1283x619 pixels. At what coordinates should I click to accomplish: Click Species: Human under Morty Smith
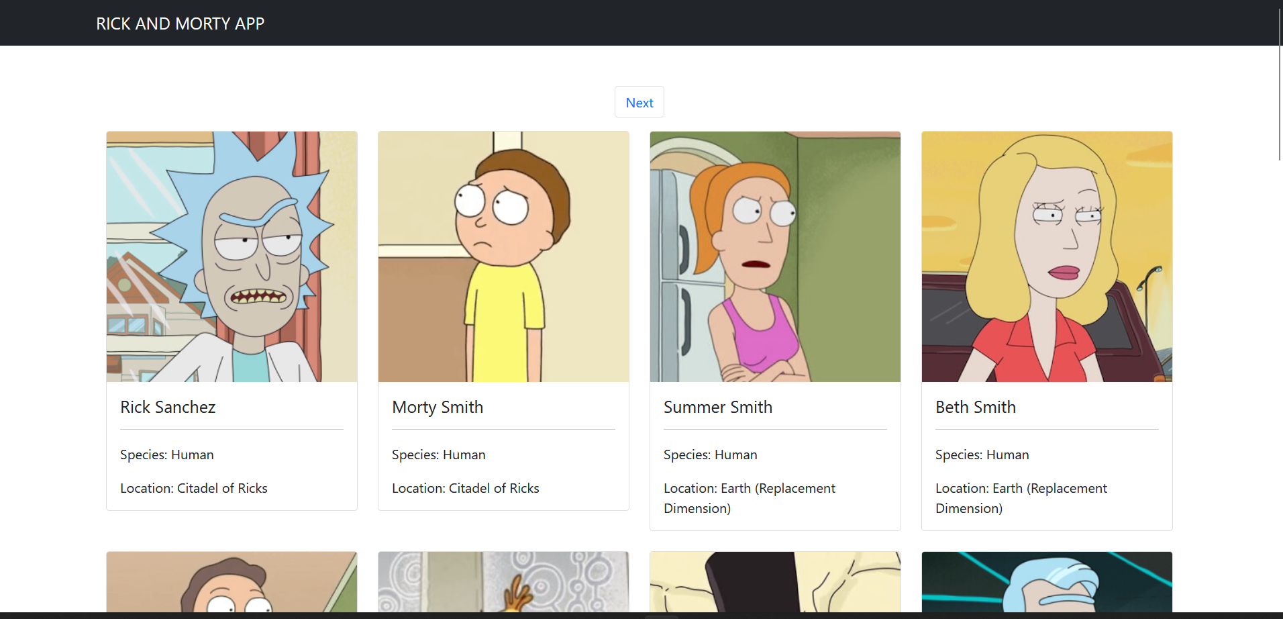coord(439,455)
